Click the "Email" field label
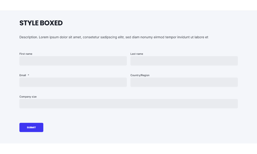Image resolution: width=257 pixels, height=154 pixels. pos(22,75)
